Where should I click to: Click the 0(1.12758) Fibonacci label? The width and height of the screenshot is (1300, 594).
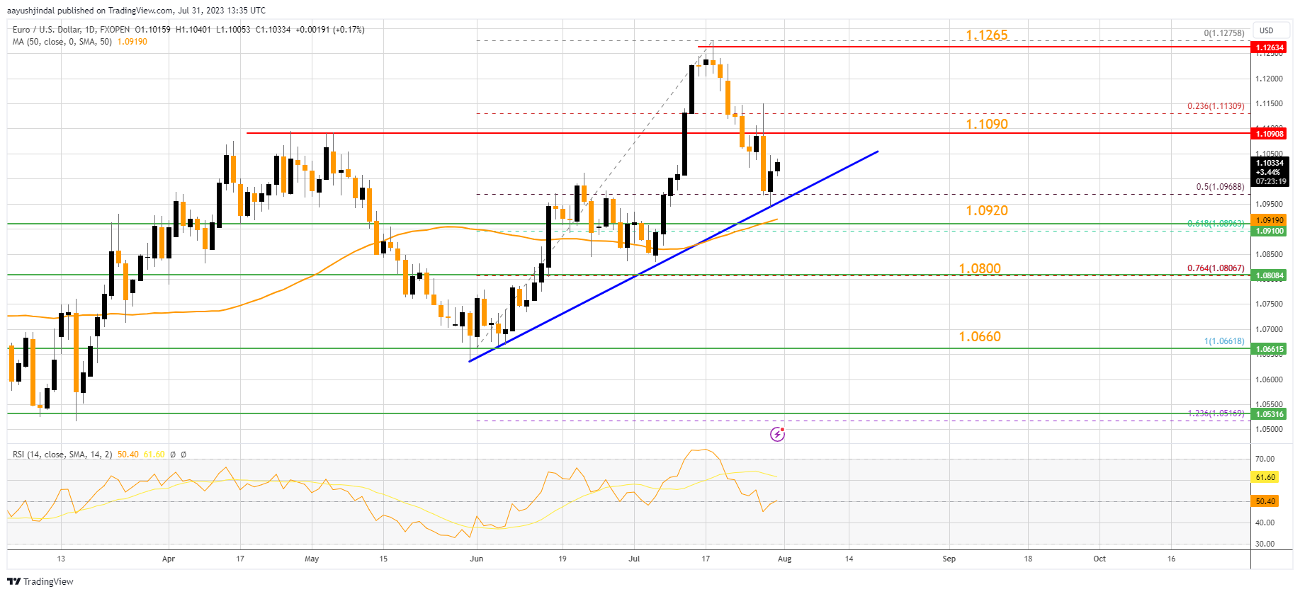coord(1224,33)
